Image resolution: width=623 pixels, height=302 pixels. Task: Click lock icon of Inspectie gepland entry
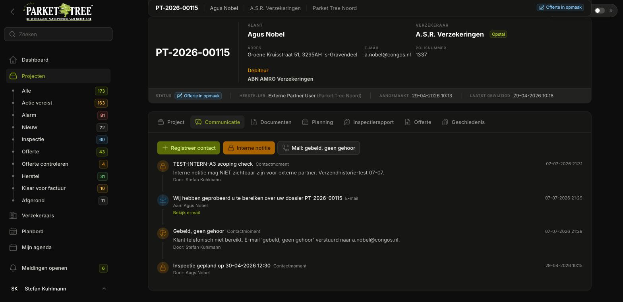tap(163, 268)
